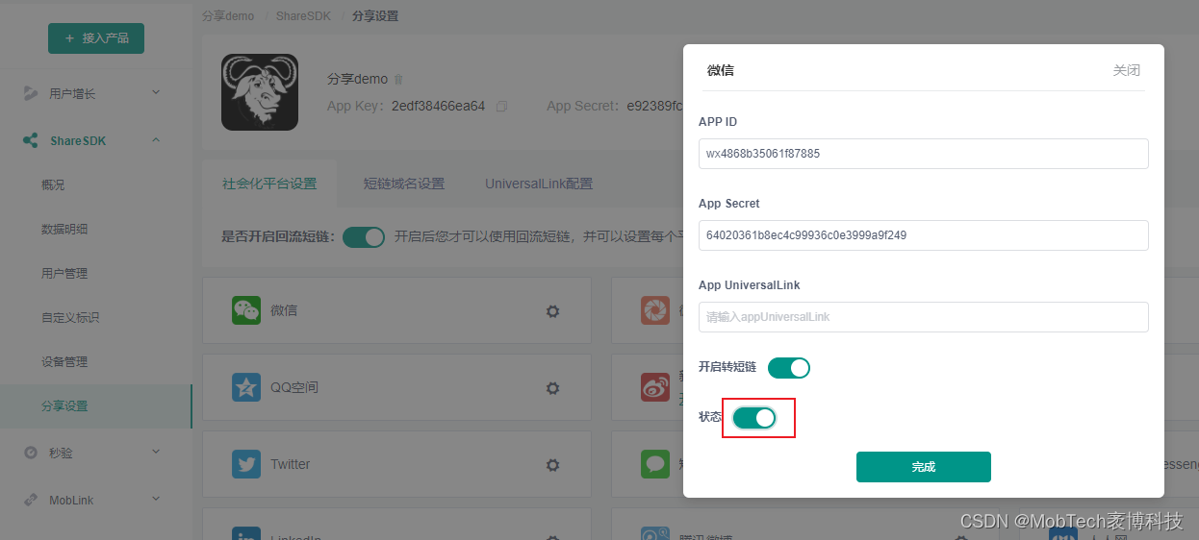The image size is (1199, 540).
Task: Click the trash icon beside 分享demo
Action: point(399,79)
